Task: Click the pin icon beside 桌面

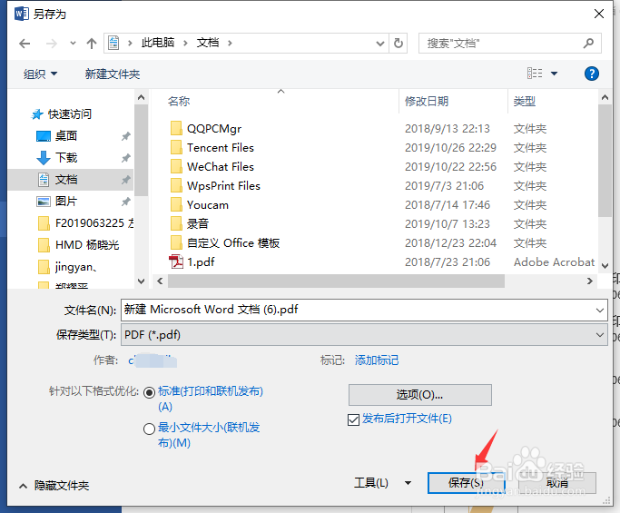Action: coord(125,136)
